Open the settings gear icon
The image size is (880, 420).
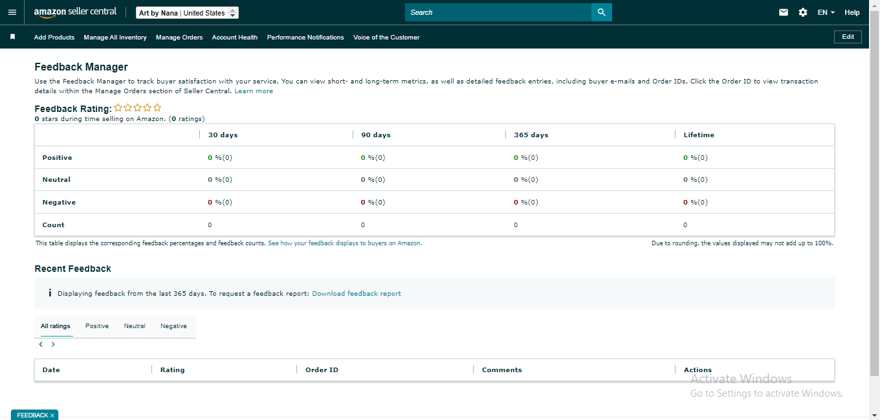(x=803, y=12)
